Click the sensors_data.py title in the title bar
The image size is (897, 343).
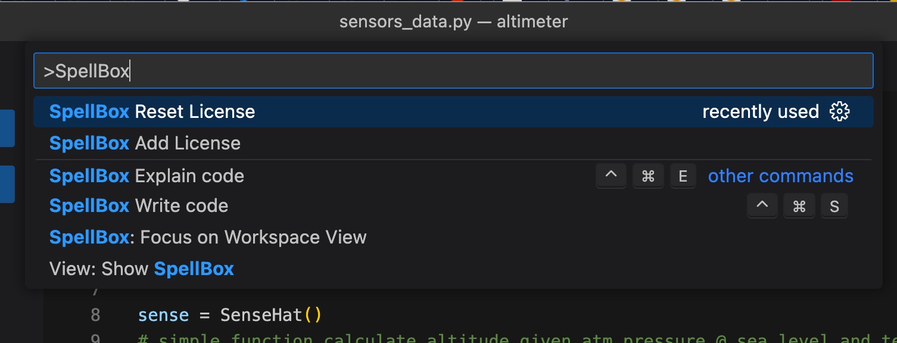click(405, 21)
